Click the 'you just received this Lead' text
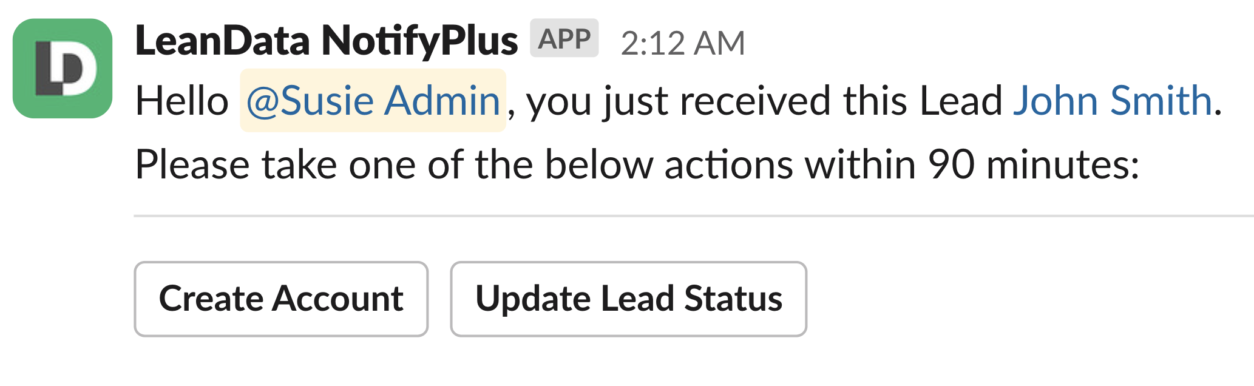 (764, 101)
